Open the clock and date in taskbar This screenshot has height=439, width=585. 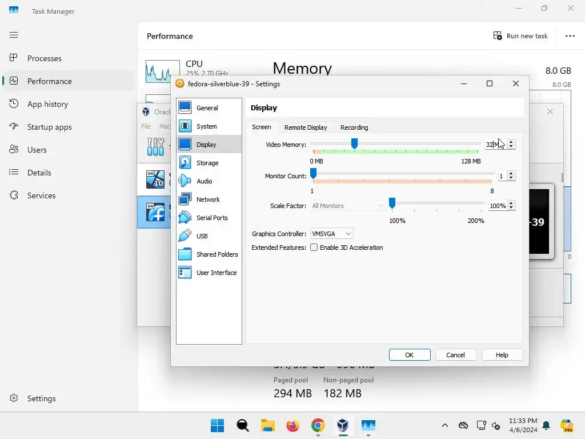pos(523,425)
